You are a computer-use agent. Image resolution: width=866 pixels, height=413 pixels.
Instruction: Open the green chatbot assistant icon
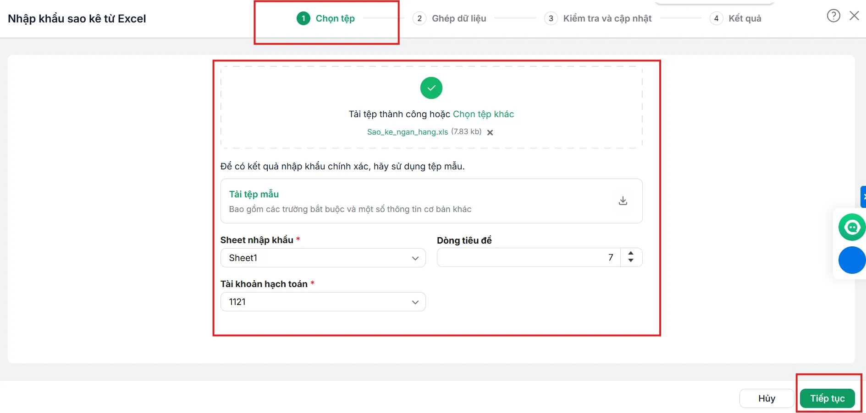pos(852,227)
